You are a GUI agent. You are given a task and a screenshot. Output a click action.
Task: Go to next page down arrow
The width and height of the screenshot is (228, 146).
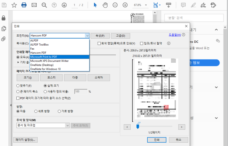click(64, 5)
